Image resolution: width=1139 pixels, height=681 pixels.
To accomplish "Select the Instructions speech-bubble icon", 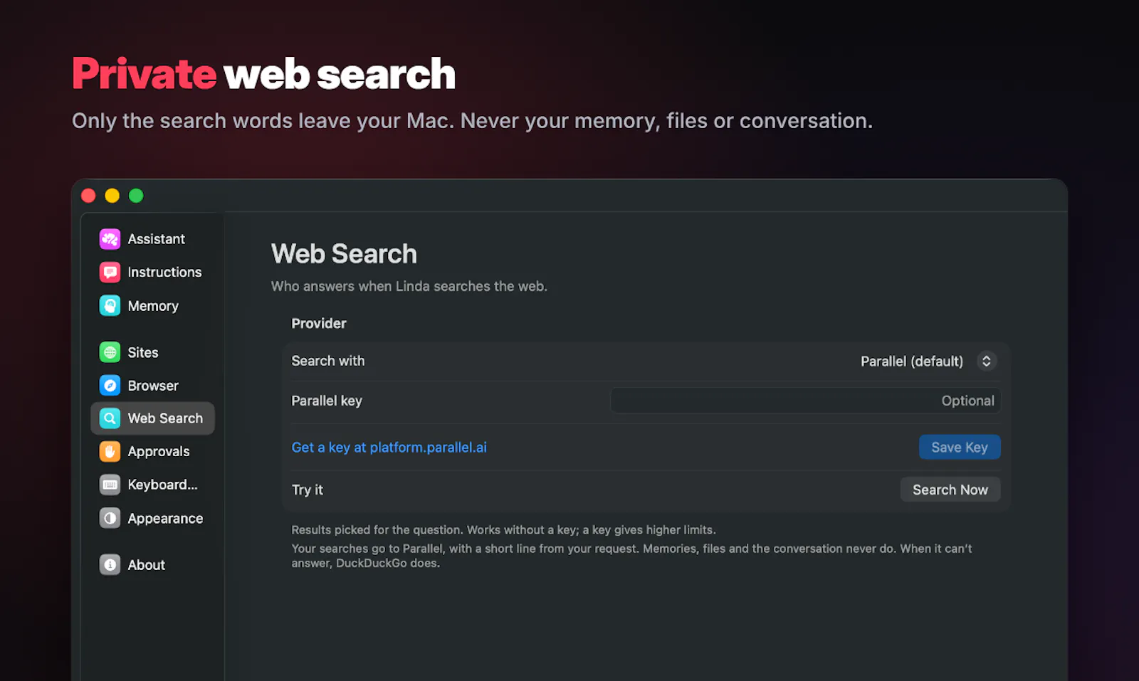I will click(x=110, y=272).
